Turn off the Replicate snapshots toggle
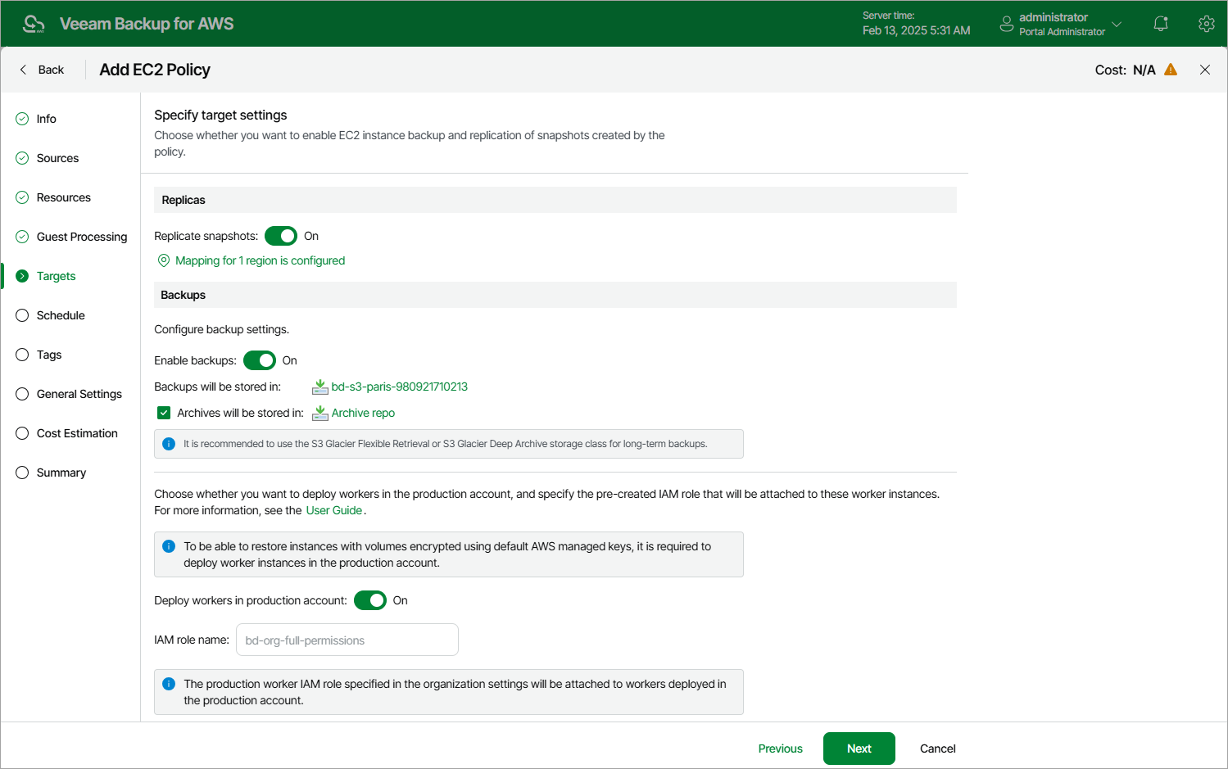Viewport: 1228px width, 769px height. click(281, 236)
